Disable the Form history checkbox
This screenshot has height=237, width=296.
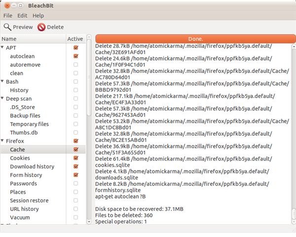coord(75,175)
